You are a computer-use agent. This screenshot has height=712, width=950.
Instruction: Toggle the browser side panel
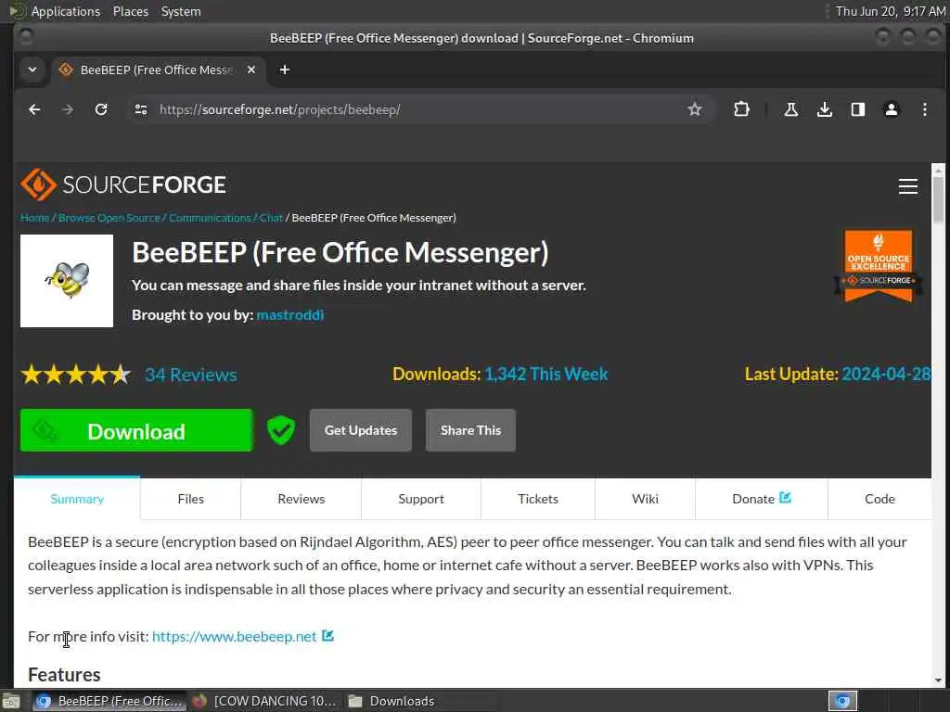857,109
